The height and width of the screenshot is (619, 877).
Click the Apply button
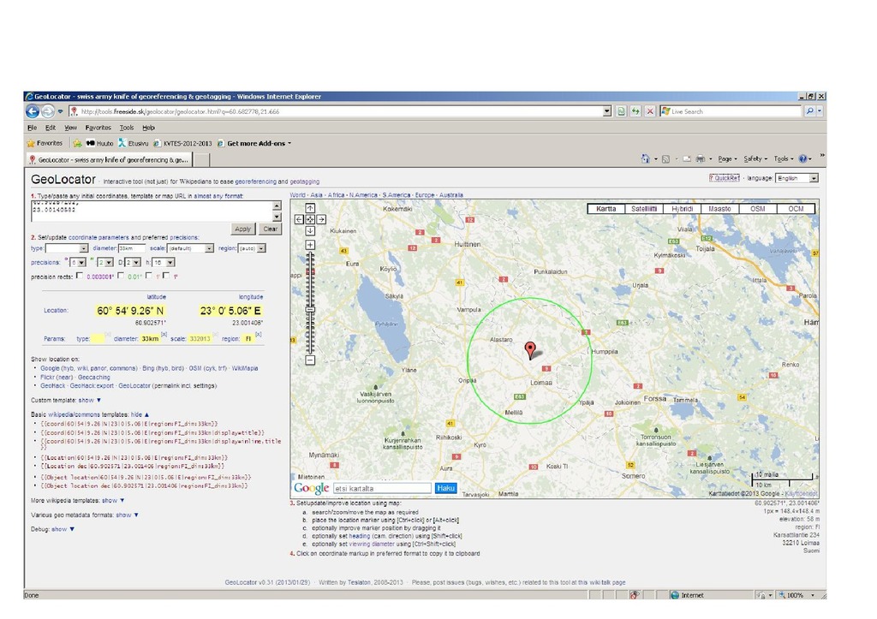(242, 229)
